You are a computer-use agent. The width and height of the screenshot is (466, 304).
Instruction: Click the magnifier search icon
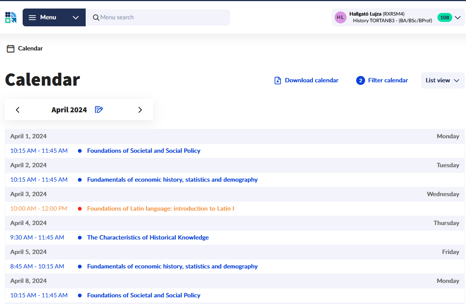[x=96, y=17]
